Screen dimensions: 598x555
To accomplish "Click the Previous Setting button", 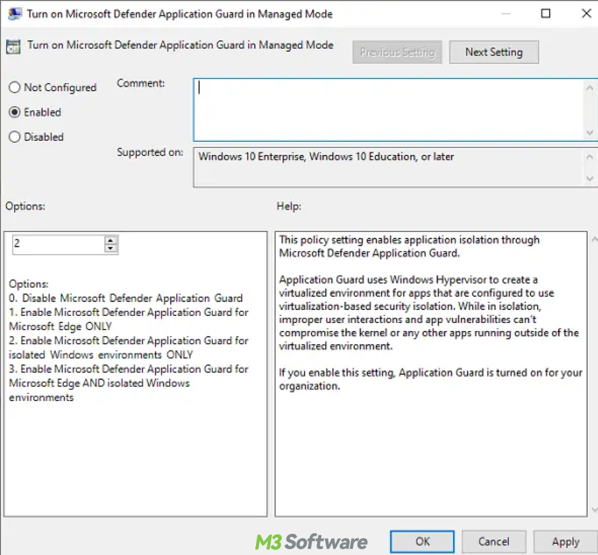I will pos(397,52).
